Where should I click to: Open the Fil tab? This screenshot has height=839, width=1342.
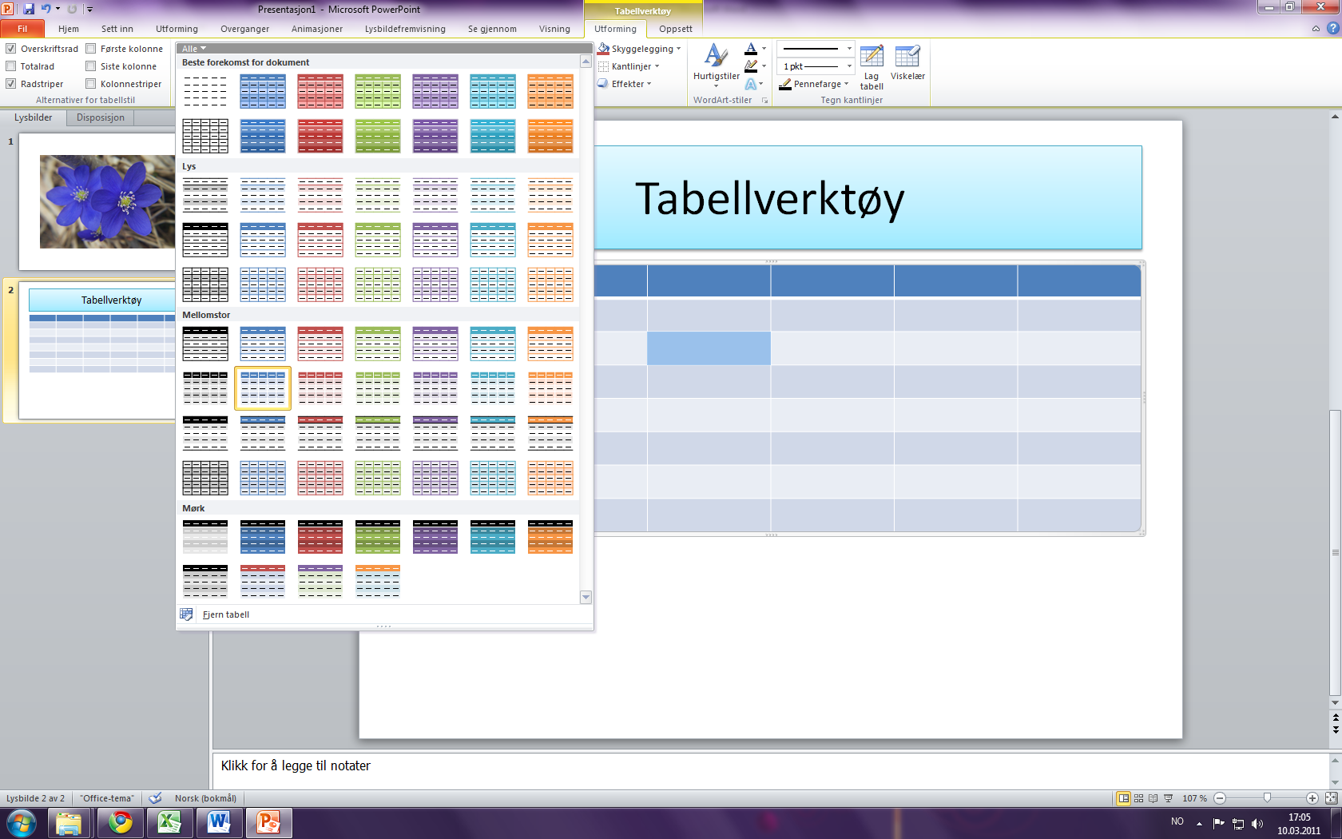pyautogui.click(x=22, y=29)
